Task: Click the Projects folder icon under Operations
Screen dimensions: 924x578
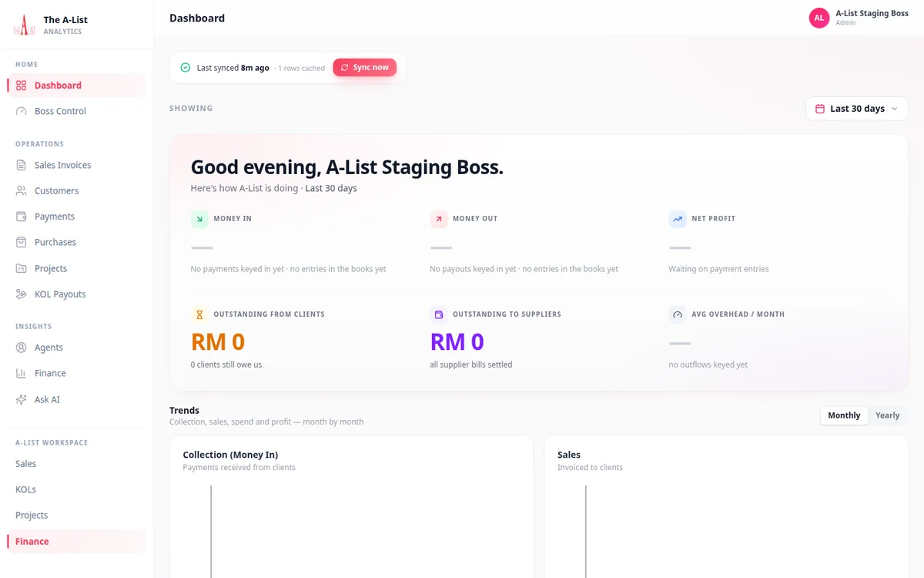Action: click(x=21, y=268)
